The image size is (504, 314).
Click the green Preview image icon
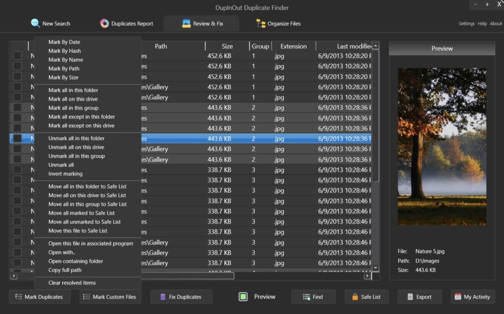coord(244,297)
